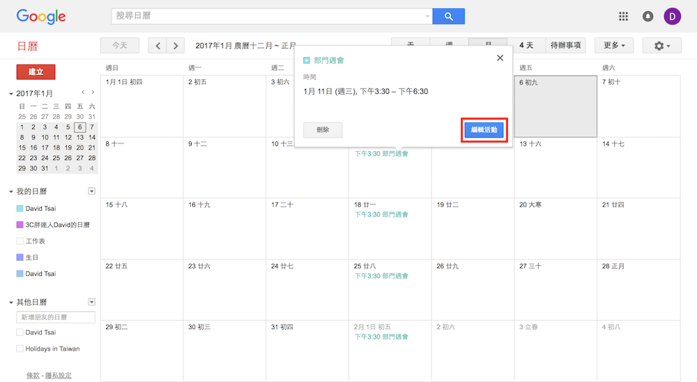Open the notifications bell
Viewport: 697px width, 382px height.
tap(648, 16)
